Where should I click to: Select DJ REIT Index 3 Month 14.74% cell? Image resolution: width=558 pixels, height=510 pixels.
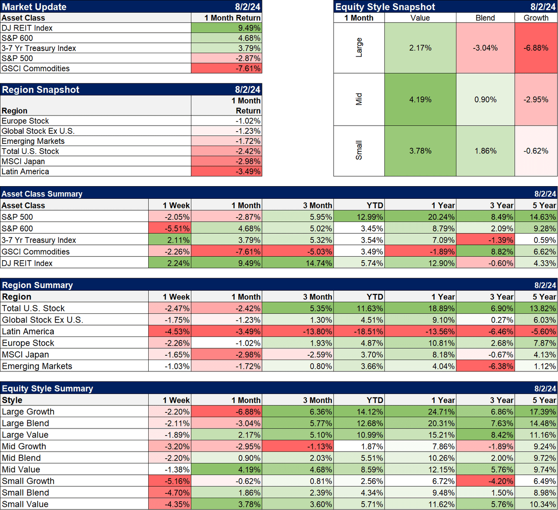pyautogui.click(x=298, y=263)
